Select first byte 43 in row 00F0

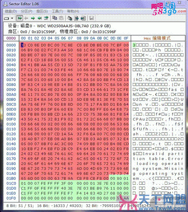(x=23, y=119)
